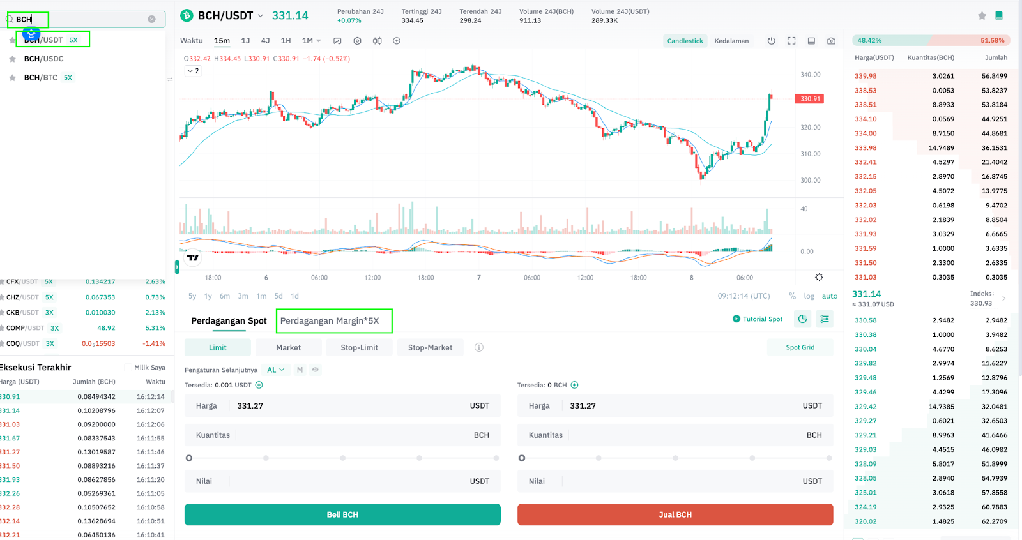Image resolution: width=1022 pixels, height=540 pixels.
Task: Take chart snapshot with camera icon
Action: tap(831, 41)
